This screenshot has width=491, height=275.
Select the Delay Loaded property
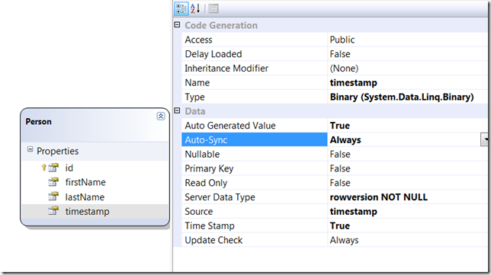[x=213, y=54]
